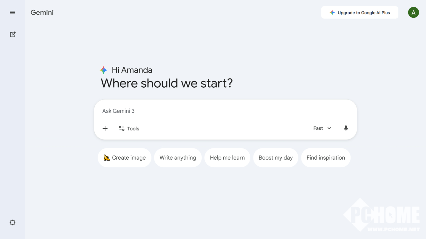This screenshot has width=426, height=239.
Task: Click the Gemini sparkle logo near greeting
Action: point(104,70)
